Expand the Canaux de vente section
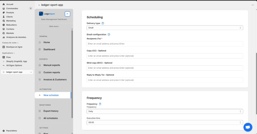Viewport: 257px width, 134px height. [10, 43]
